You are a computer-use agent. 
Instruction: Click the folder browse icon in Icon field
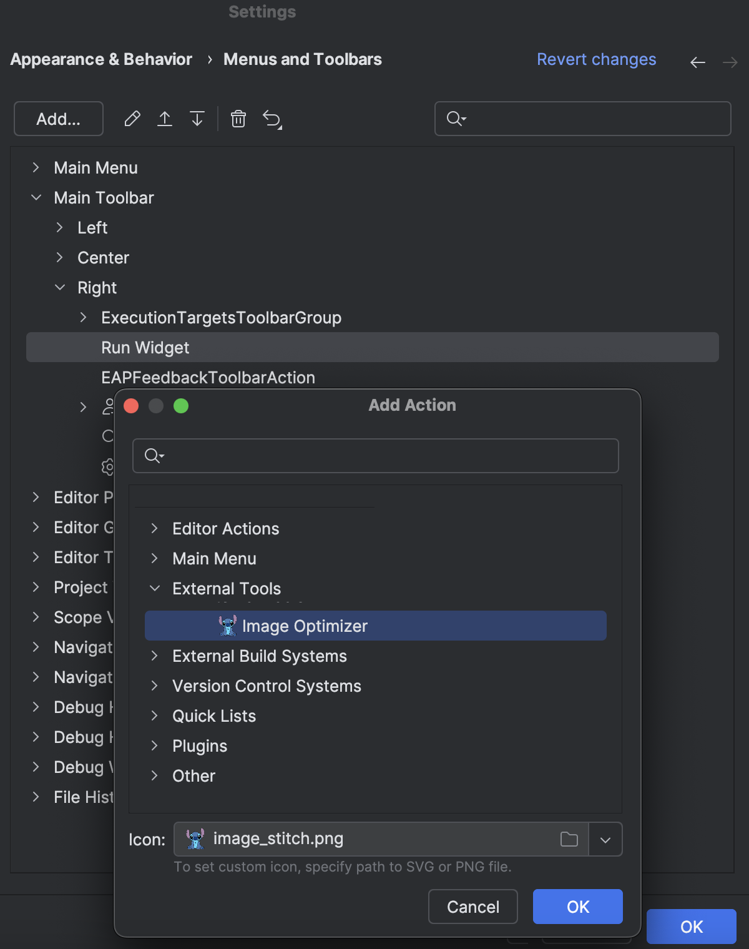(569, 839)
